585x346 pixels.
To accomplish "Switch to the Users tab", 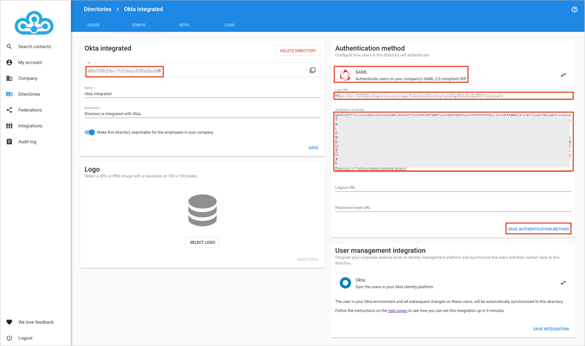I will 93,25.
